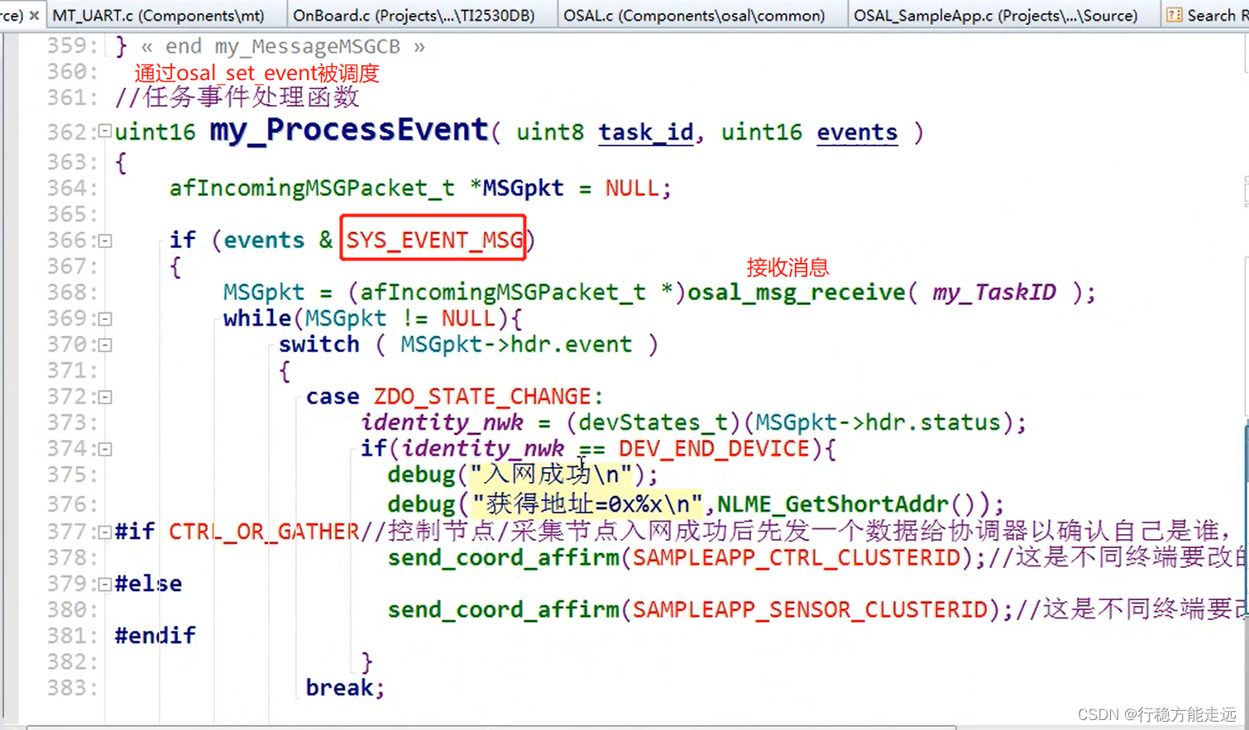Collapse the case block at line 372
The image size is (1249, 730).
pyautogui.click(x=105, y=398)
